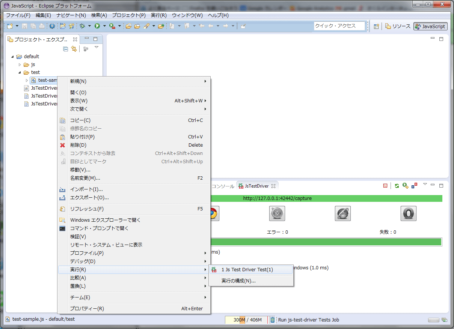This screenshot has height=329, width=454.
Task: Click the forward navigation arrow icon
Action: coord(225,26)
